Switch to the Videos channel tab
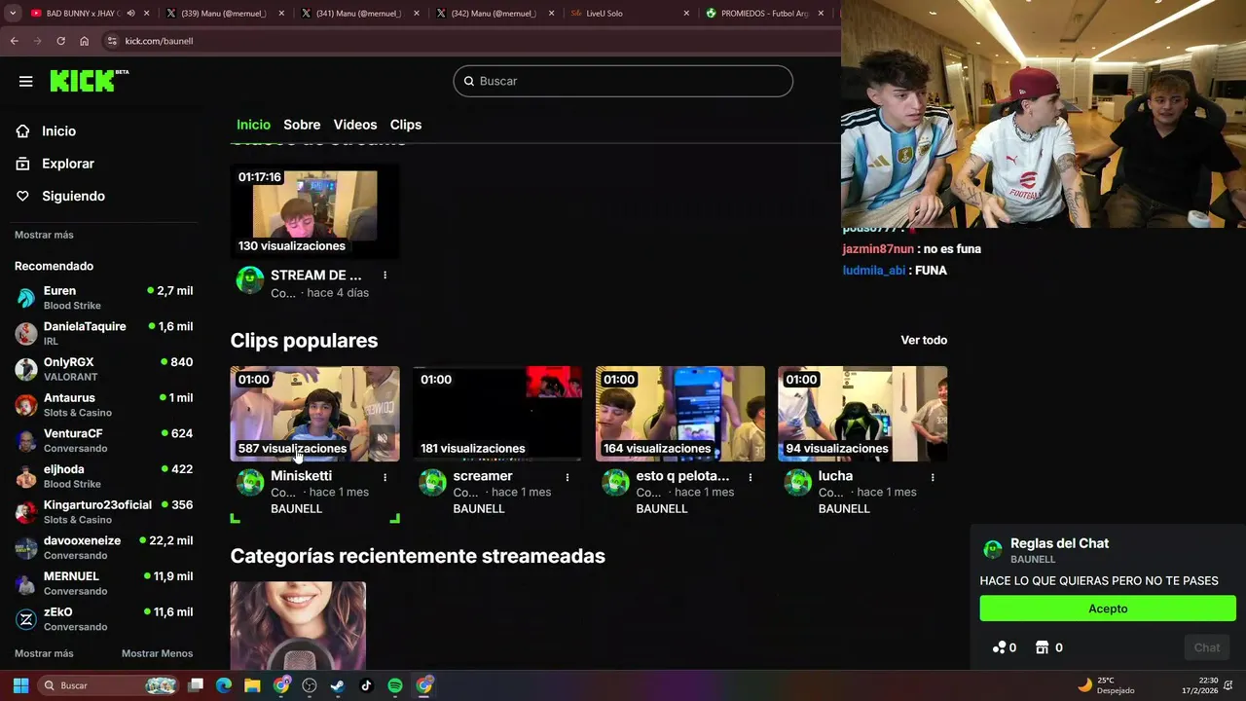Viewport: 1246px width, 701px height. pyautogui.click(x=355, y=125)
